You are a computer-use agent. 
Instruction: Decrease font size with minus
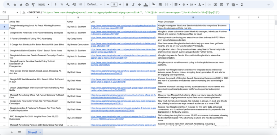[108, 5]
